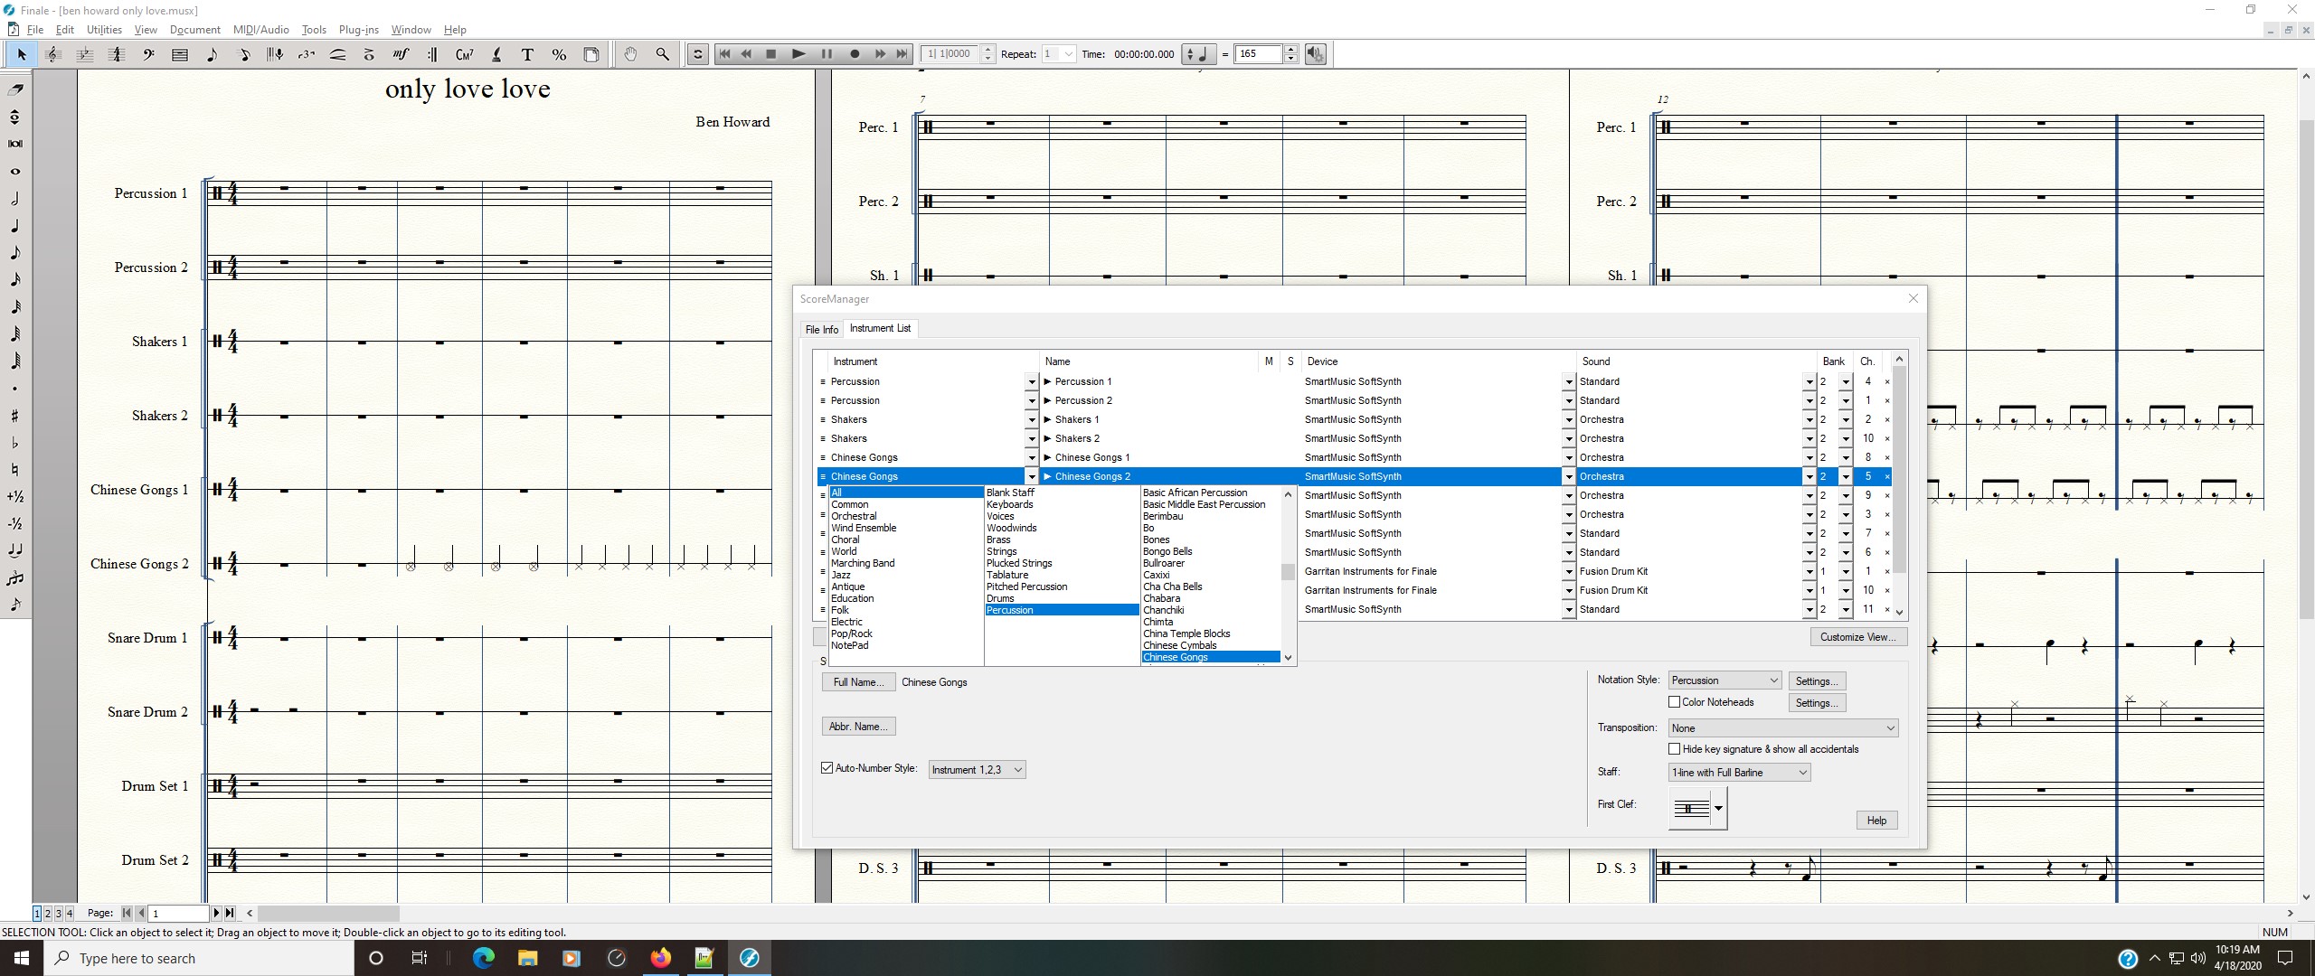
Task: Open the Staff 1-line with Full Barline dropdown
Action: pos(1739,773)
